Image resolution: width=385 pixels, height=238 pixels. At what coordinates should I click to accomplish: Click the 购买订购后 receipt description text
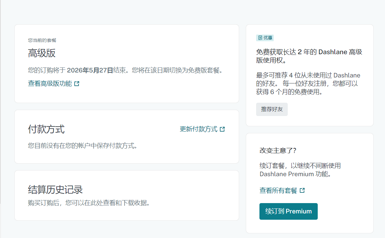(89, 203)
